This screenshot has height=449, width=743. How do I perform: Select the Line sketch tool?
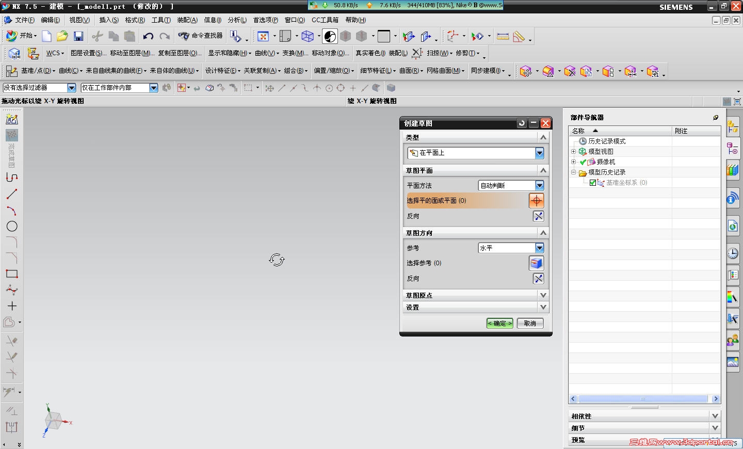12,194
